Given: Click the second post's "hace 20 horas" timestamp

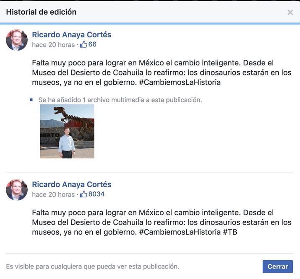Looking at the screenshot, I should click(x=53, y=194).
